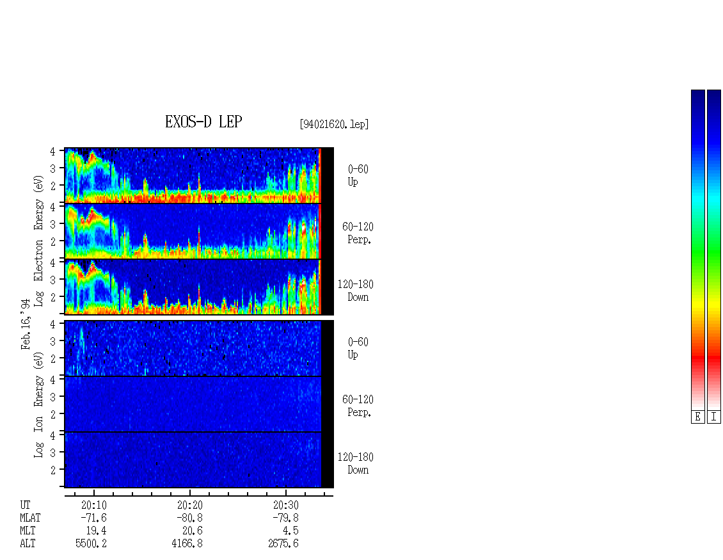Click the MLAT row label
This screenshot has width=723, height=560.
tap(30, 518)
